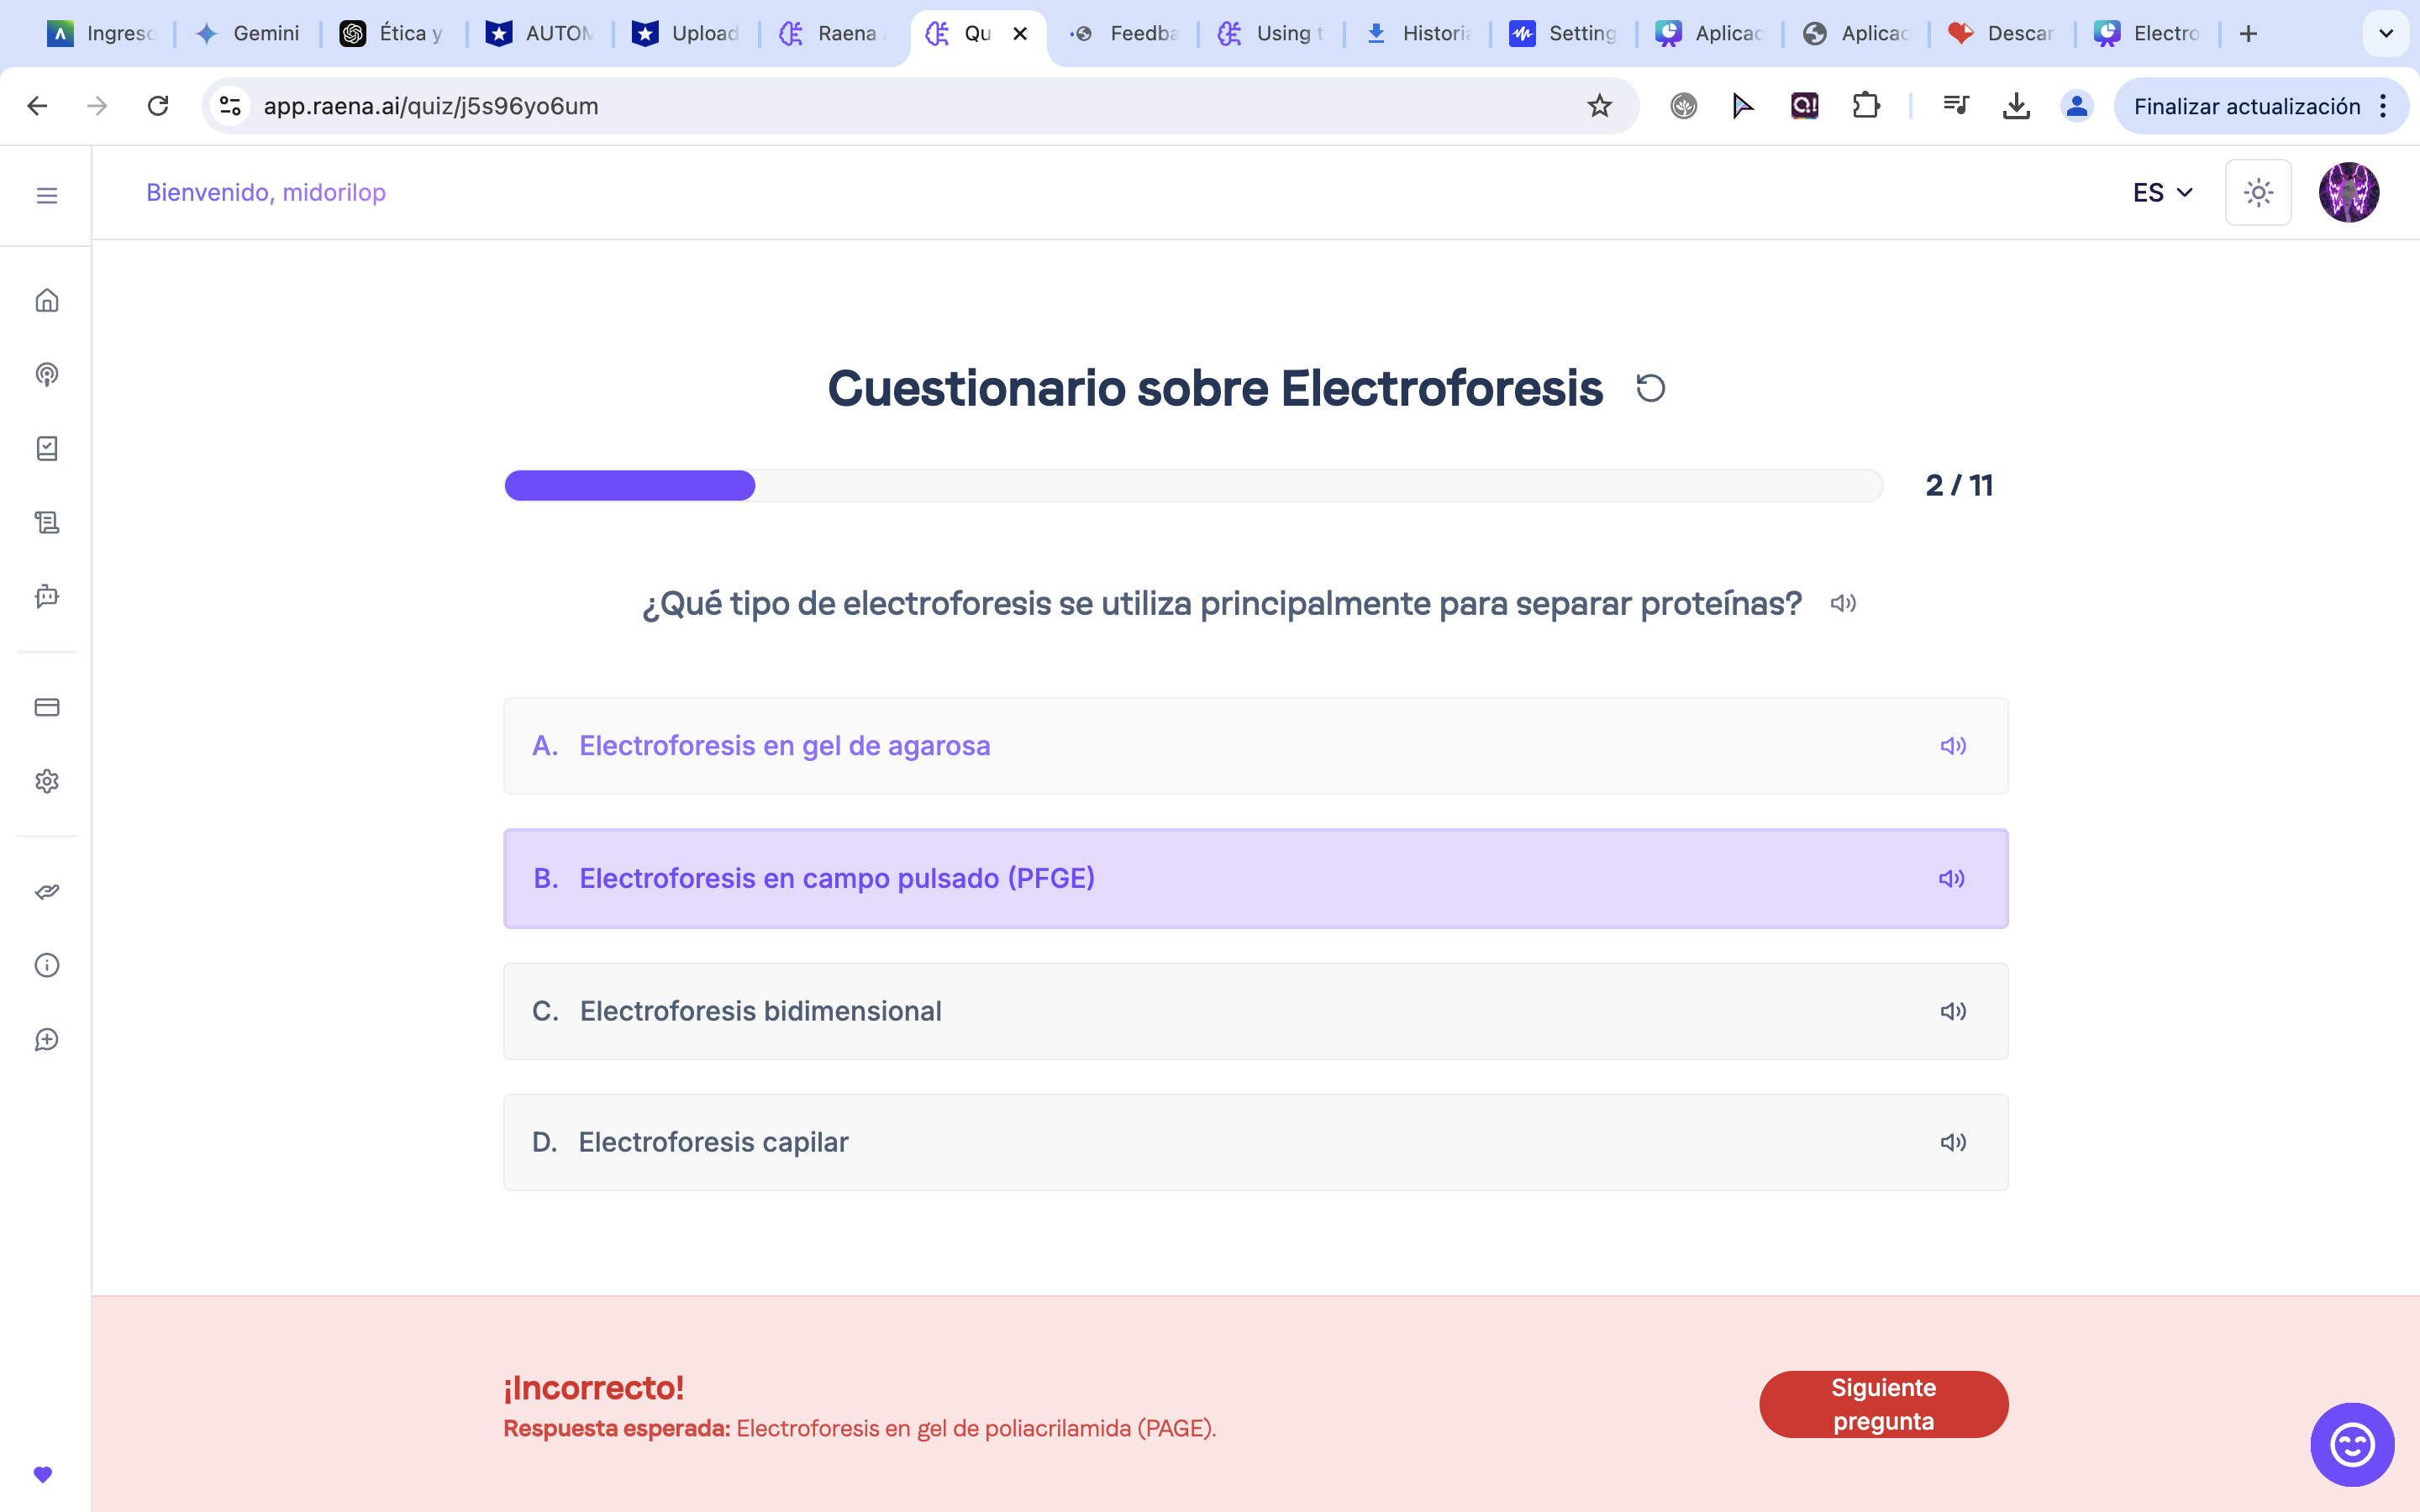2420x1512 pixels.
Task: Open the ES language dropdown
Action: (x=2162, y=192)
